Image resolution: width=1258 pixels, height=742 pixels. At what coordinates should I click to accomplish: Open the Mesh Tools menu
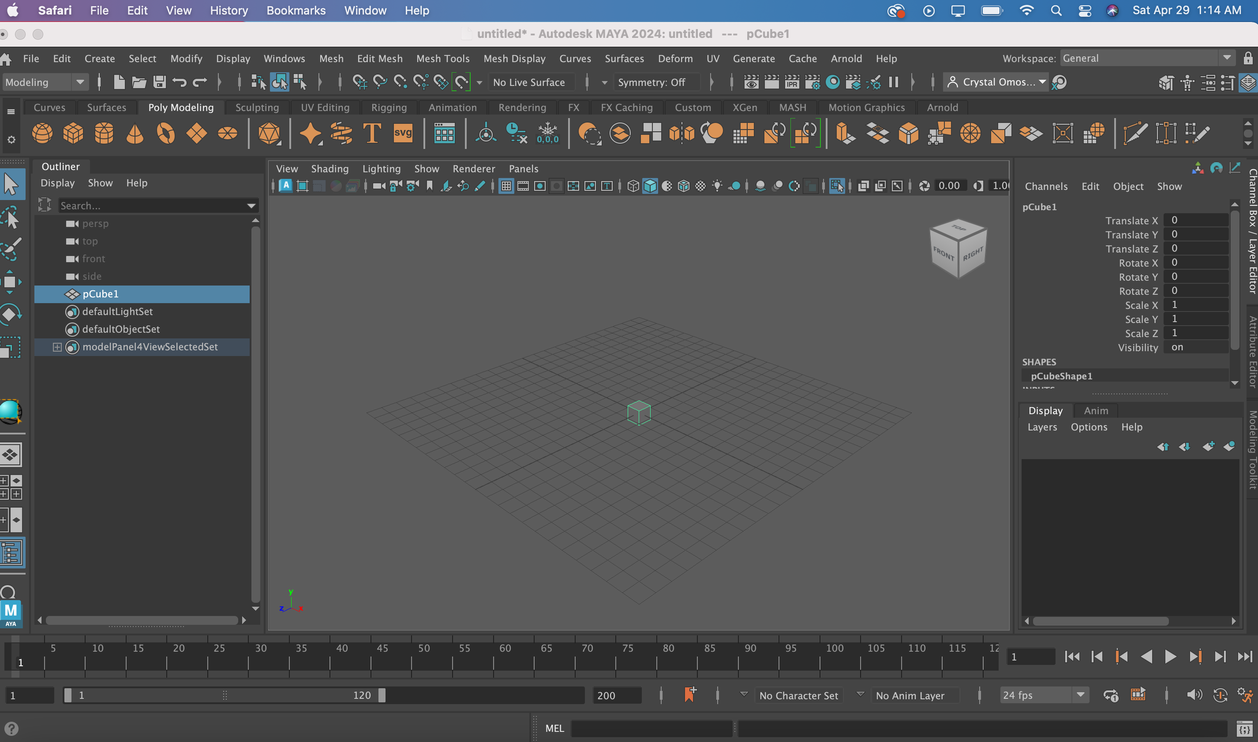point(442,59)
